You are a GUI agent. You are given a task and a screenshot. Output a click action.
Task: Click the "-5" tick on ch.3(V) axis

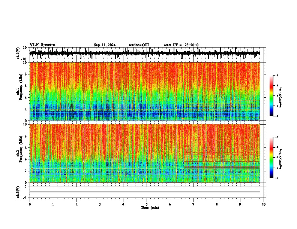tap(25, 198)
